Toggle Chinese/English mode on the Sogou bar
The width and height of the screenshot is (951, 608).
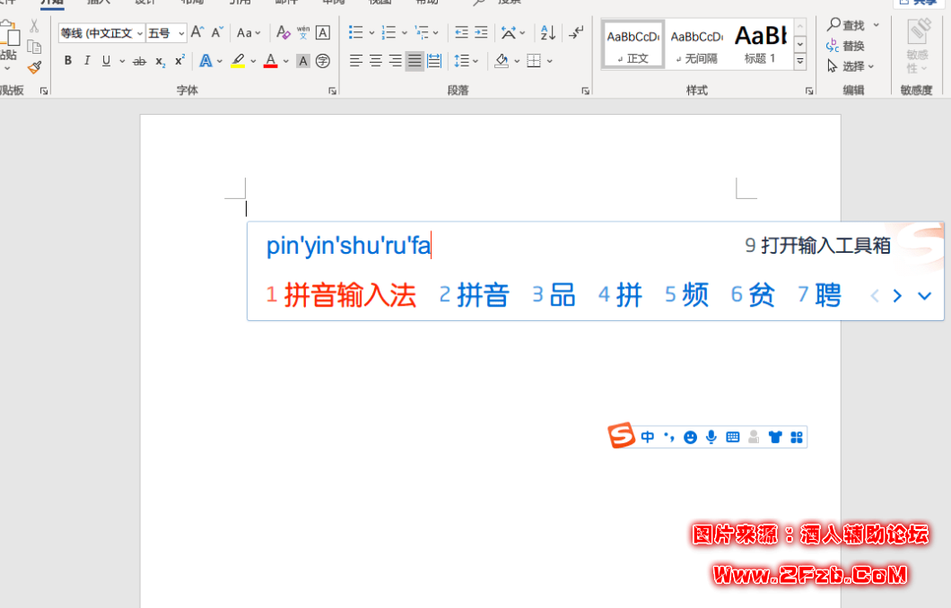point(648,438)
